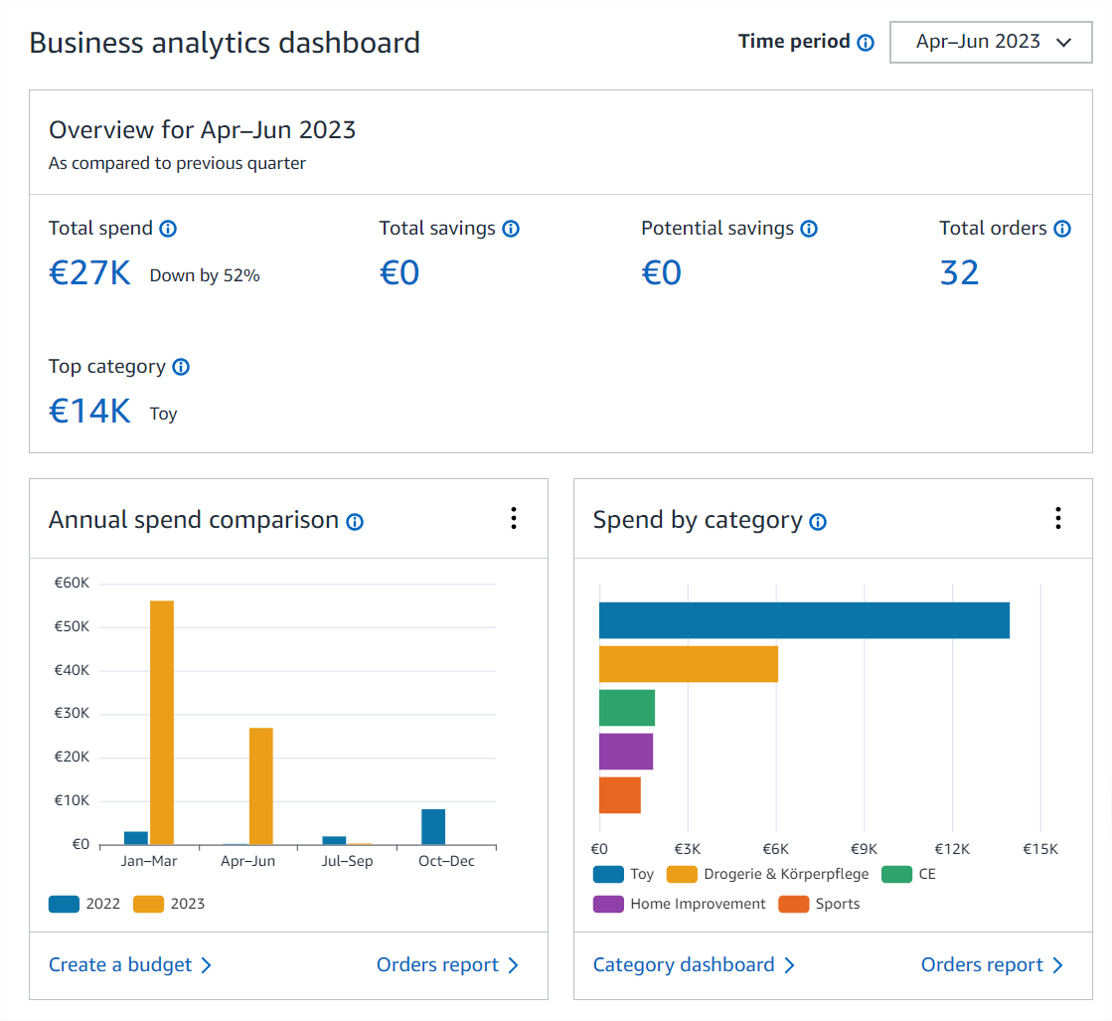This screenshot has height=1021, width=1112.
Task: Click the Create a budget link
Action: point(130,965)
